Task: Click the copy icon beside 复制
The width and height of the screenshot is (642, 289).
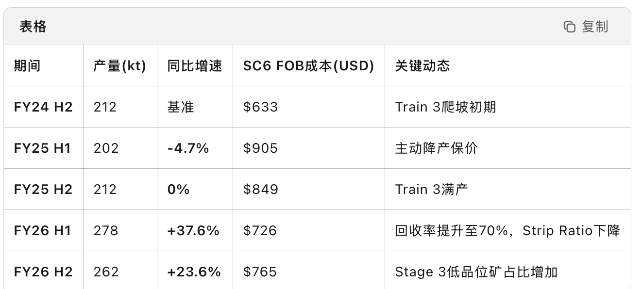Action: click(x=569, y=27)
